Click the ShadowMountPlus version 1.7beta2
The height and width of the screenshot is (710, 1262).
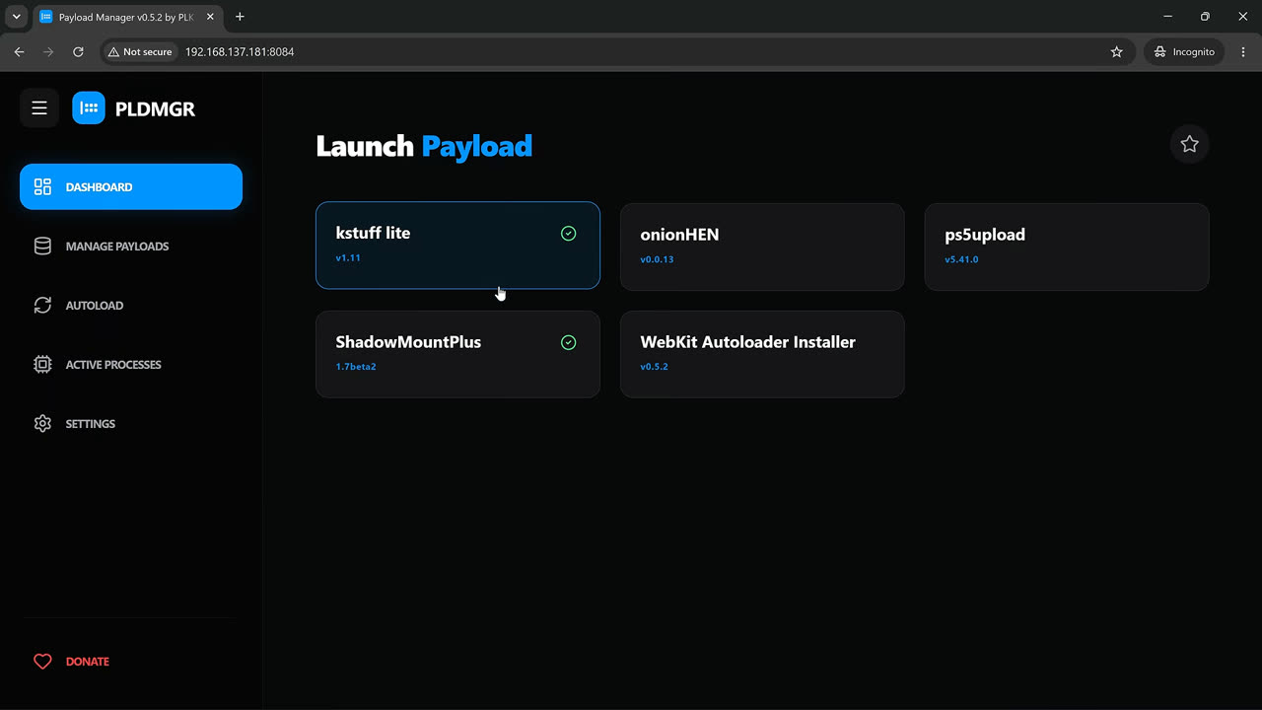pos(356,367)
